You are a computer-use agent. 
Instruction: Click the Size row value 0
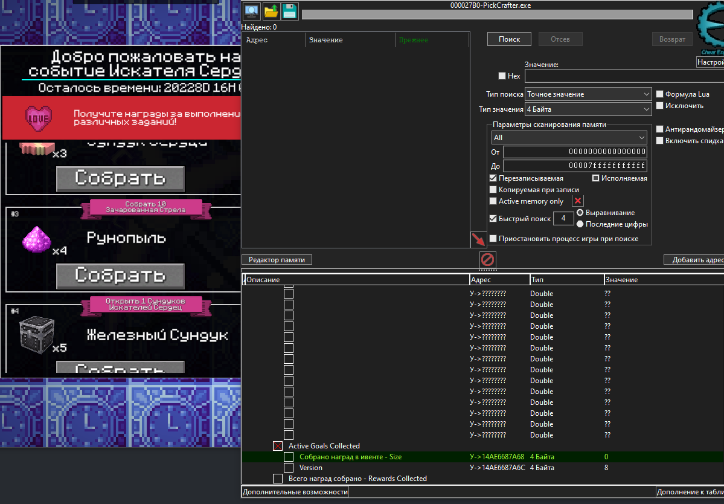[606, 457]
